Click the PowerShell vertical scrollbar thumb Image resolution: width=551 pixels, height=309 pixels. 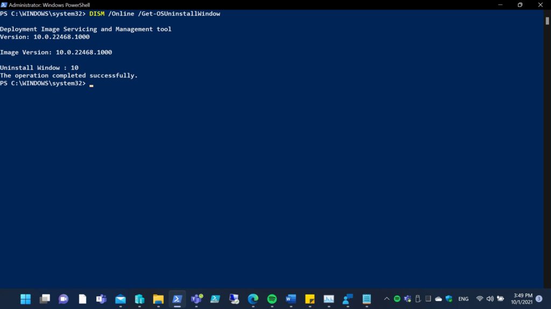(547, 20)
